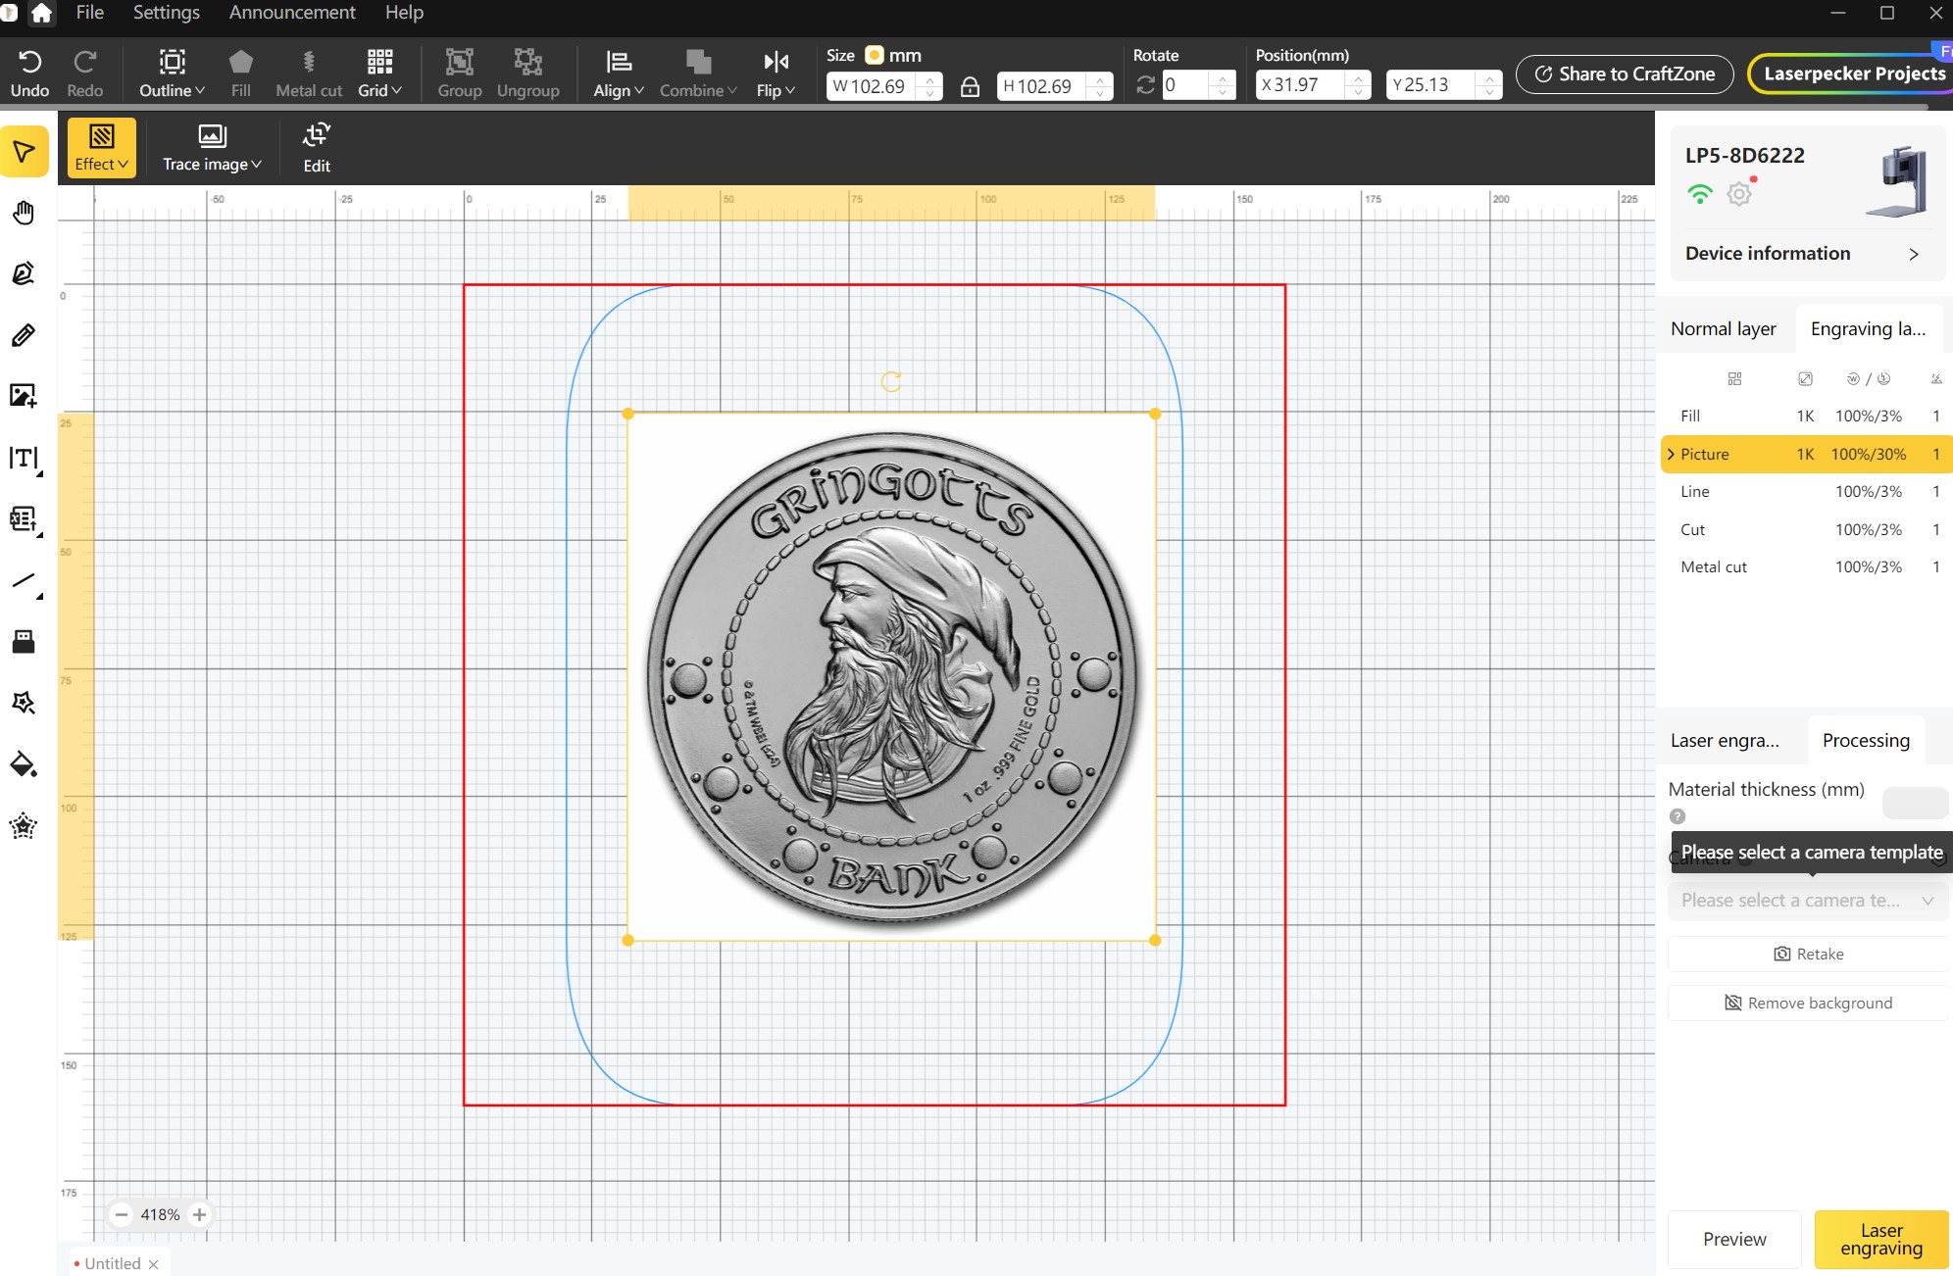Click zoom in plus button
Screen dimensions: 1953x1276
199,1214
